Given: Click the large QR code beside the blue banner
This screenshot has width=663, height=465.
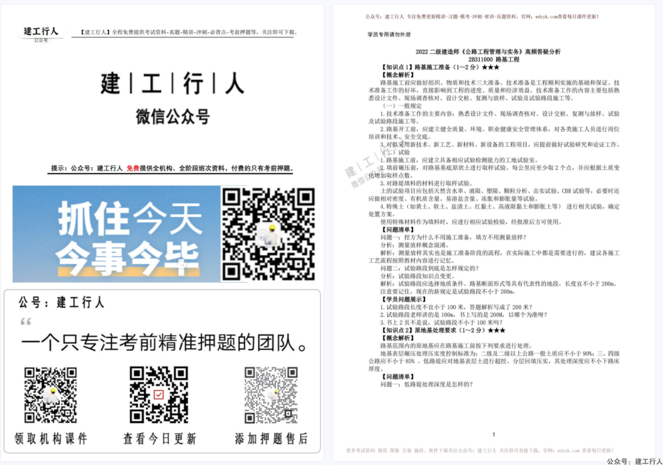Looking at the screenshot, I should coord(268,234).
